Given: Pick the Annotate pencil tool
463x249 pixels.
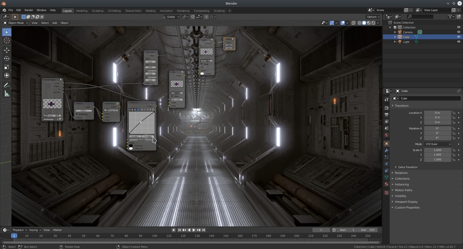Looking at the screenshot, I should point(7,85).
